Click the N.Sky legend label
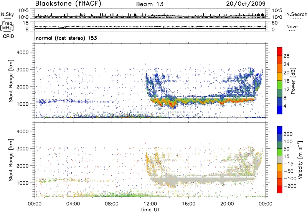The height and width of the screenshot is (212, 307). coord(7,14)
